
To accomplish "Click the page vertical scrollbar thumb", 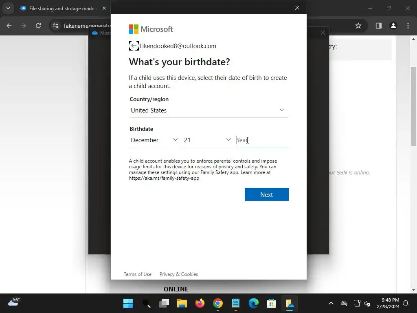I will 413,106.
